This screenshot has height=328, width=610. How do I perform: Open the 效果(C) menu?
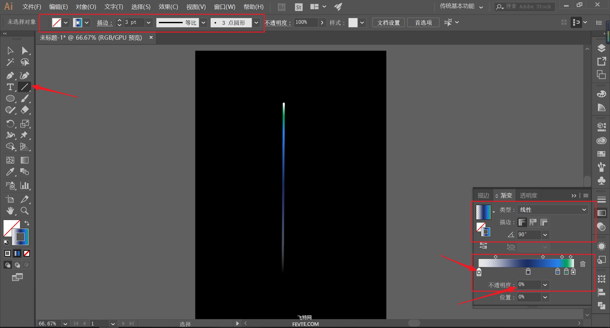(168, 7)
